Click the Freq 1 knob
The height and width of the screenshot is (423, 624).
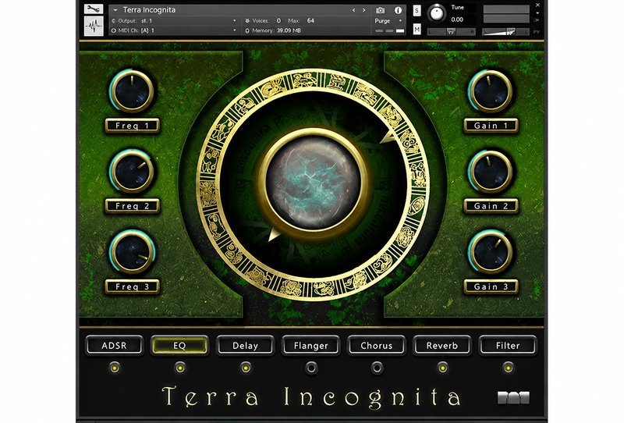click(132, 91)
